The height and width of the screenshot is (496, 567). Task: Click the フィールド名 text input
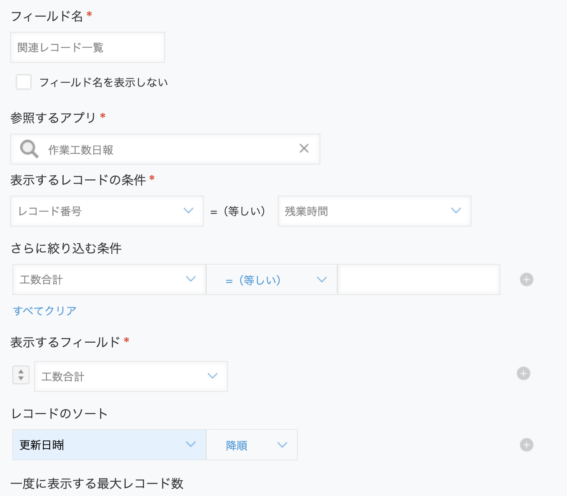click(88, 47)
